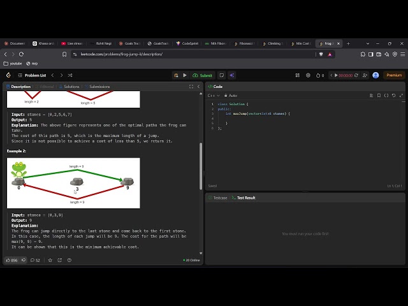
Task: Open the user profile avatar
Action: [x=375, y=75]
